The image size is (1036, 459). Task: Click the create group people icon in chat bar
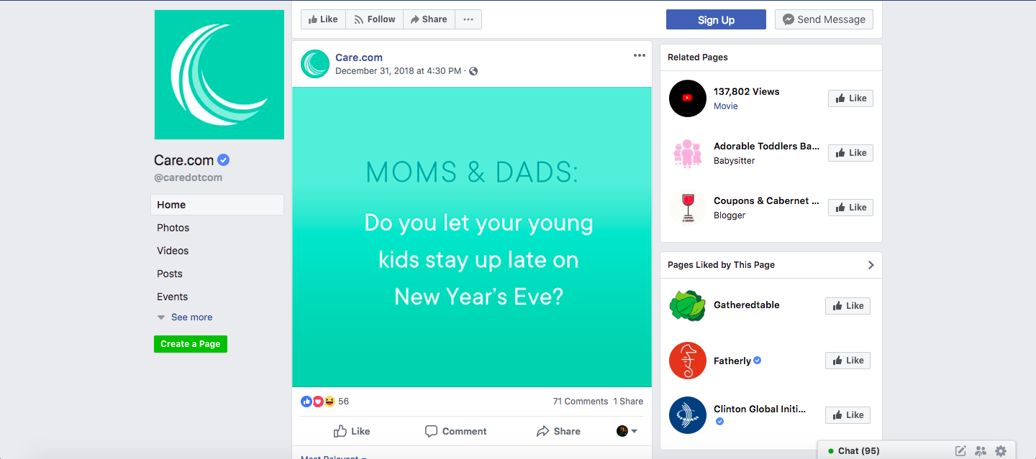[981, 451]
